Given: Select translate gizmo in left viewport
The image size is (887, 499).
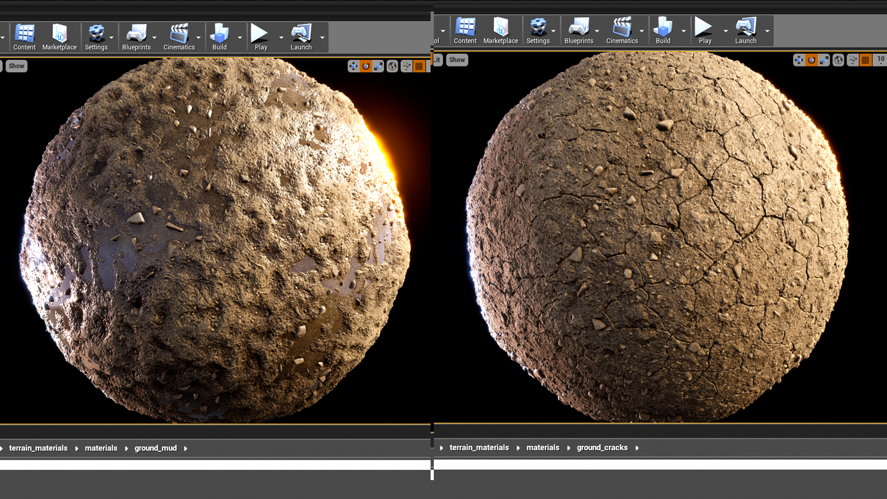Looking at the screenshot, I should coord(353,66).
